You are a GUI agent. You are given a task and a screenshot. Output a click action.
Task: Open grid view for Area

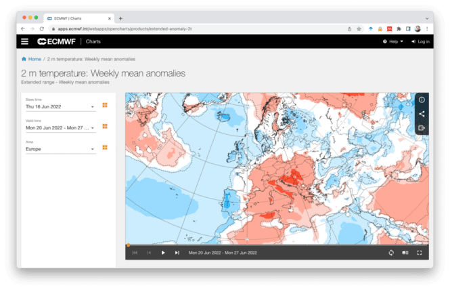click(x=105, y=148)
